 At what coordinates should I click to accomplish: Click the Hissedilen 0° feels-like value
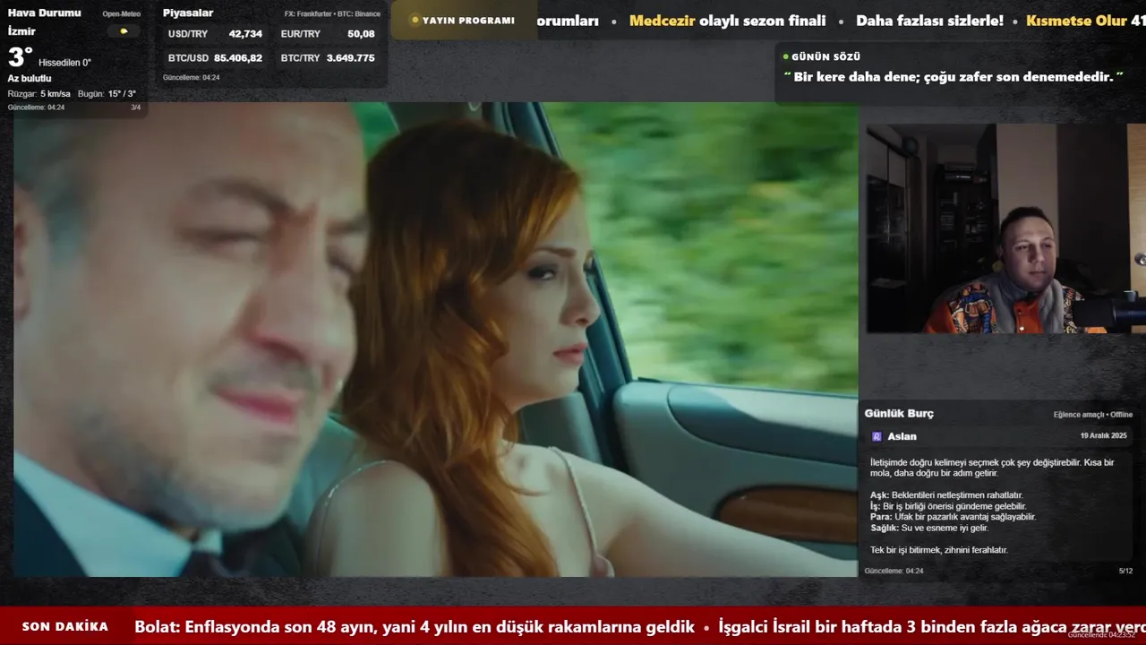[x=64, y=63]
